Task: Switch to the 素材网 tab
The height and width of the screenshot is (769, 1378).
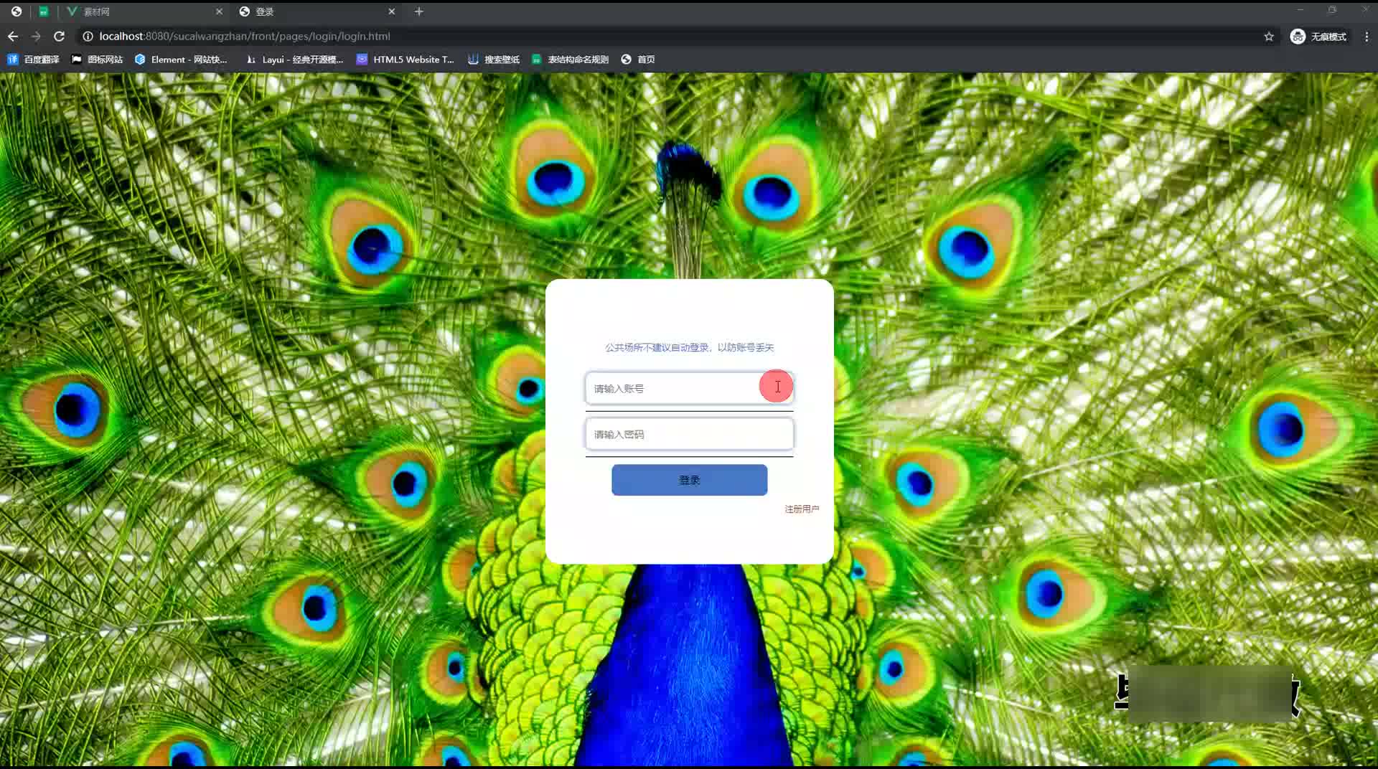Action: point(144,11)
